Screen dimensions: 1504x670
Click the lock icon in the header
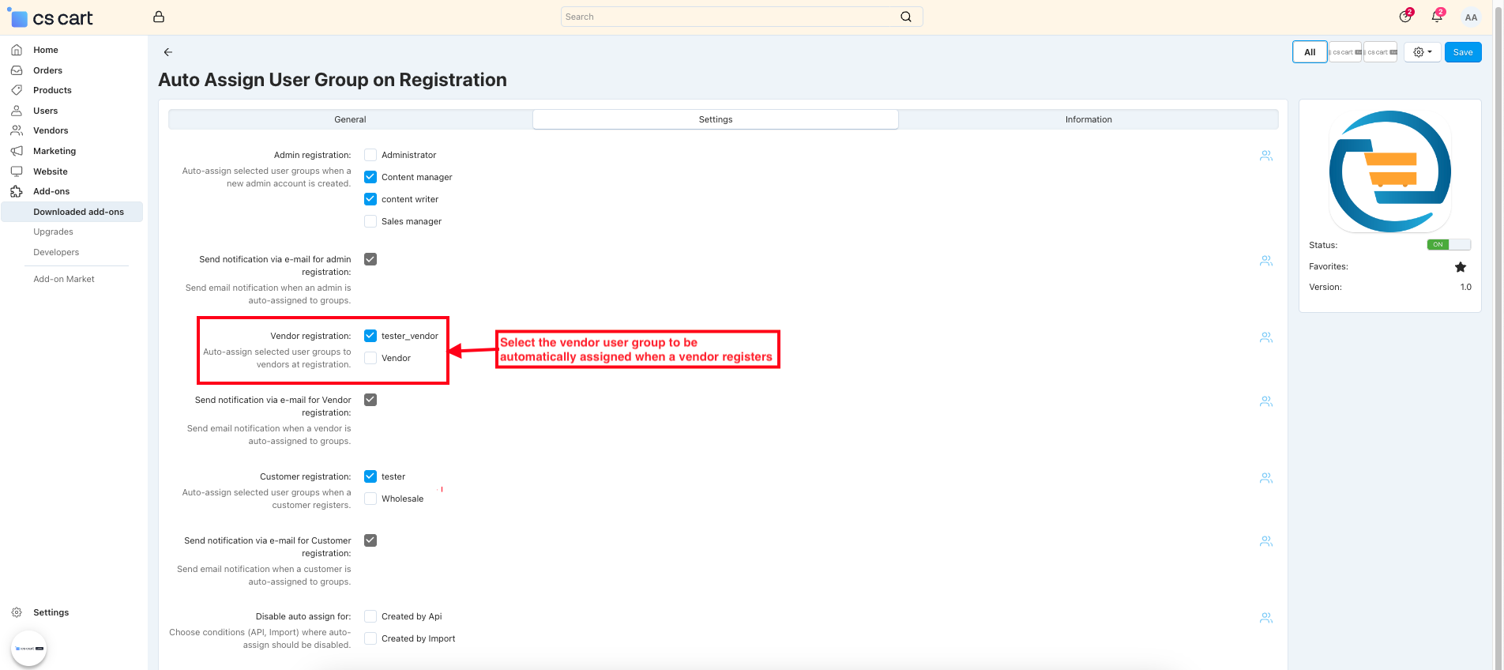click(x=159, y=17)
